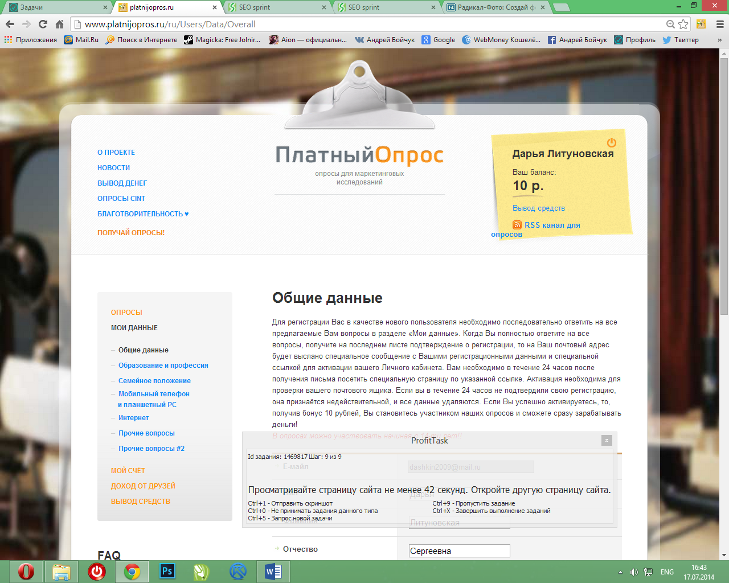
Task: Select Прочие вопросы in sidebar
Action: (146, 433)
